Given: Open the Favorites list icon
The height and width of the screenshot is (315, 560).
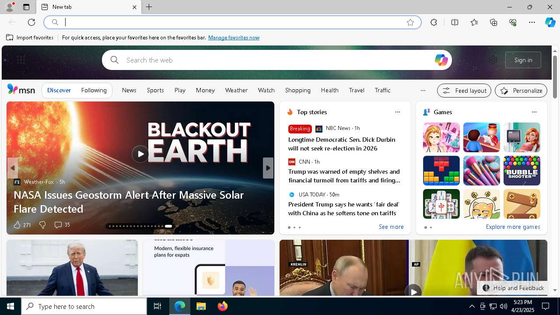Looking at the screenshot, I should coord(474,22).
